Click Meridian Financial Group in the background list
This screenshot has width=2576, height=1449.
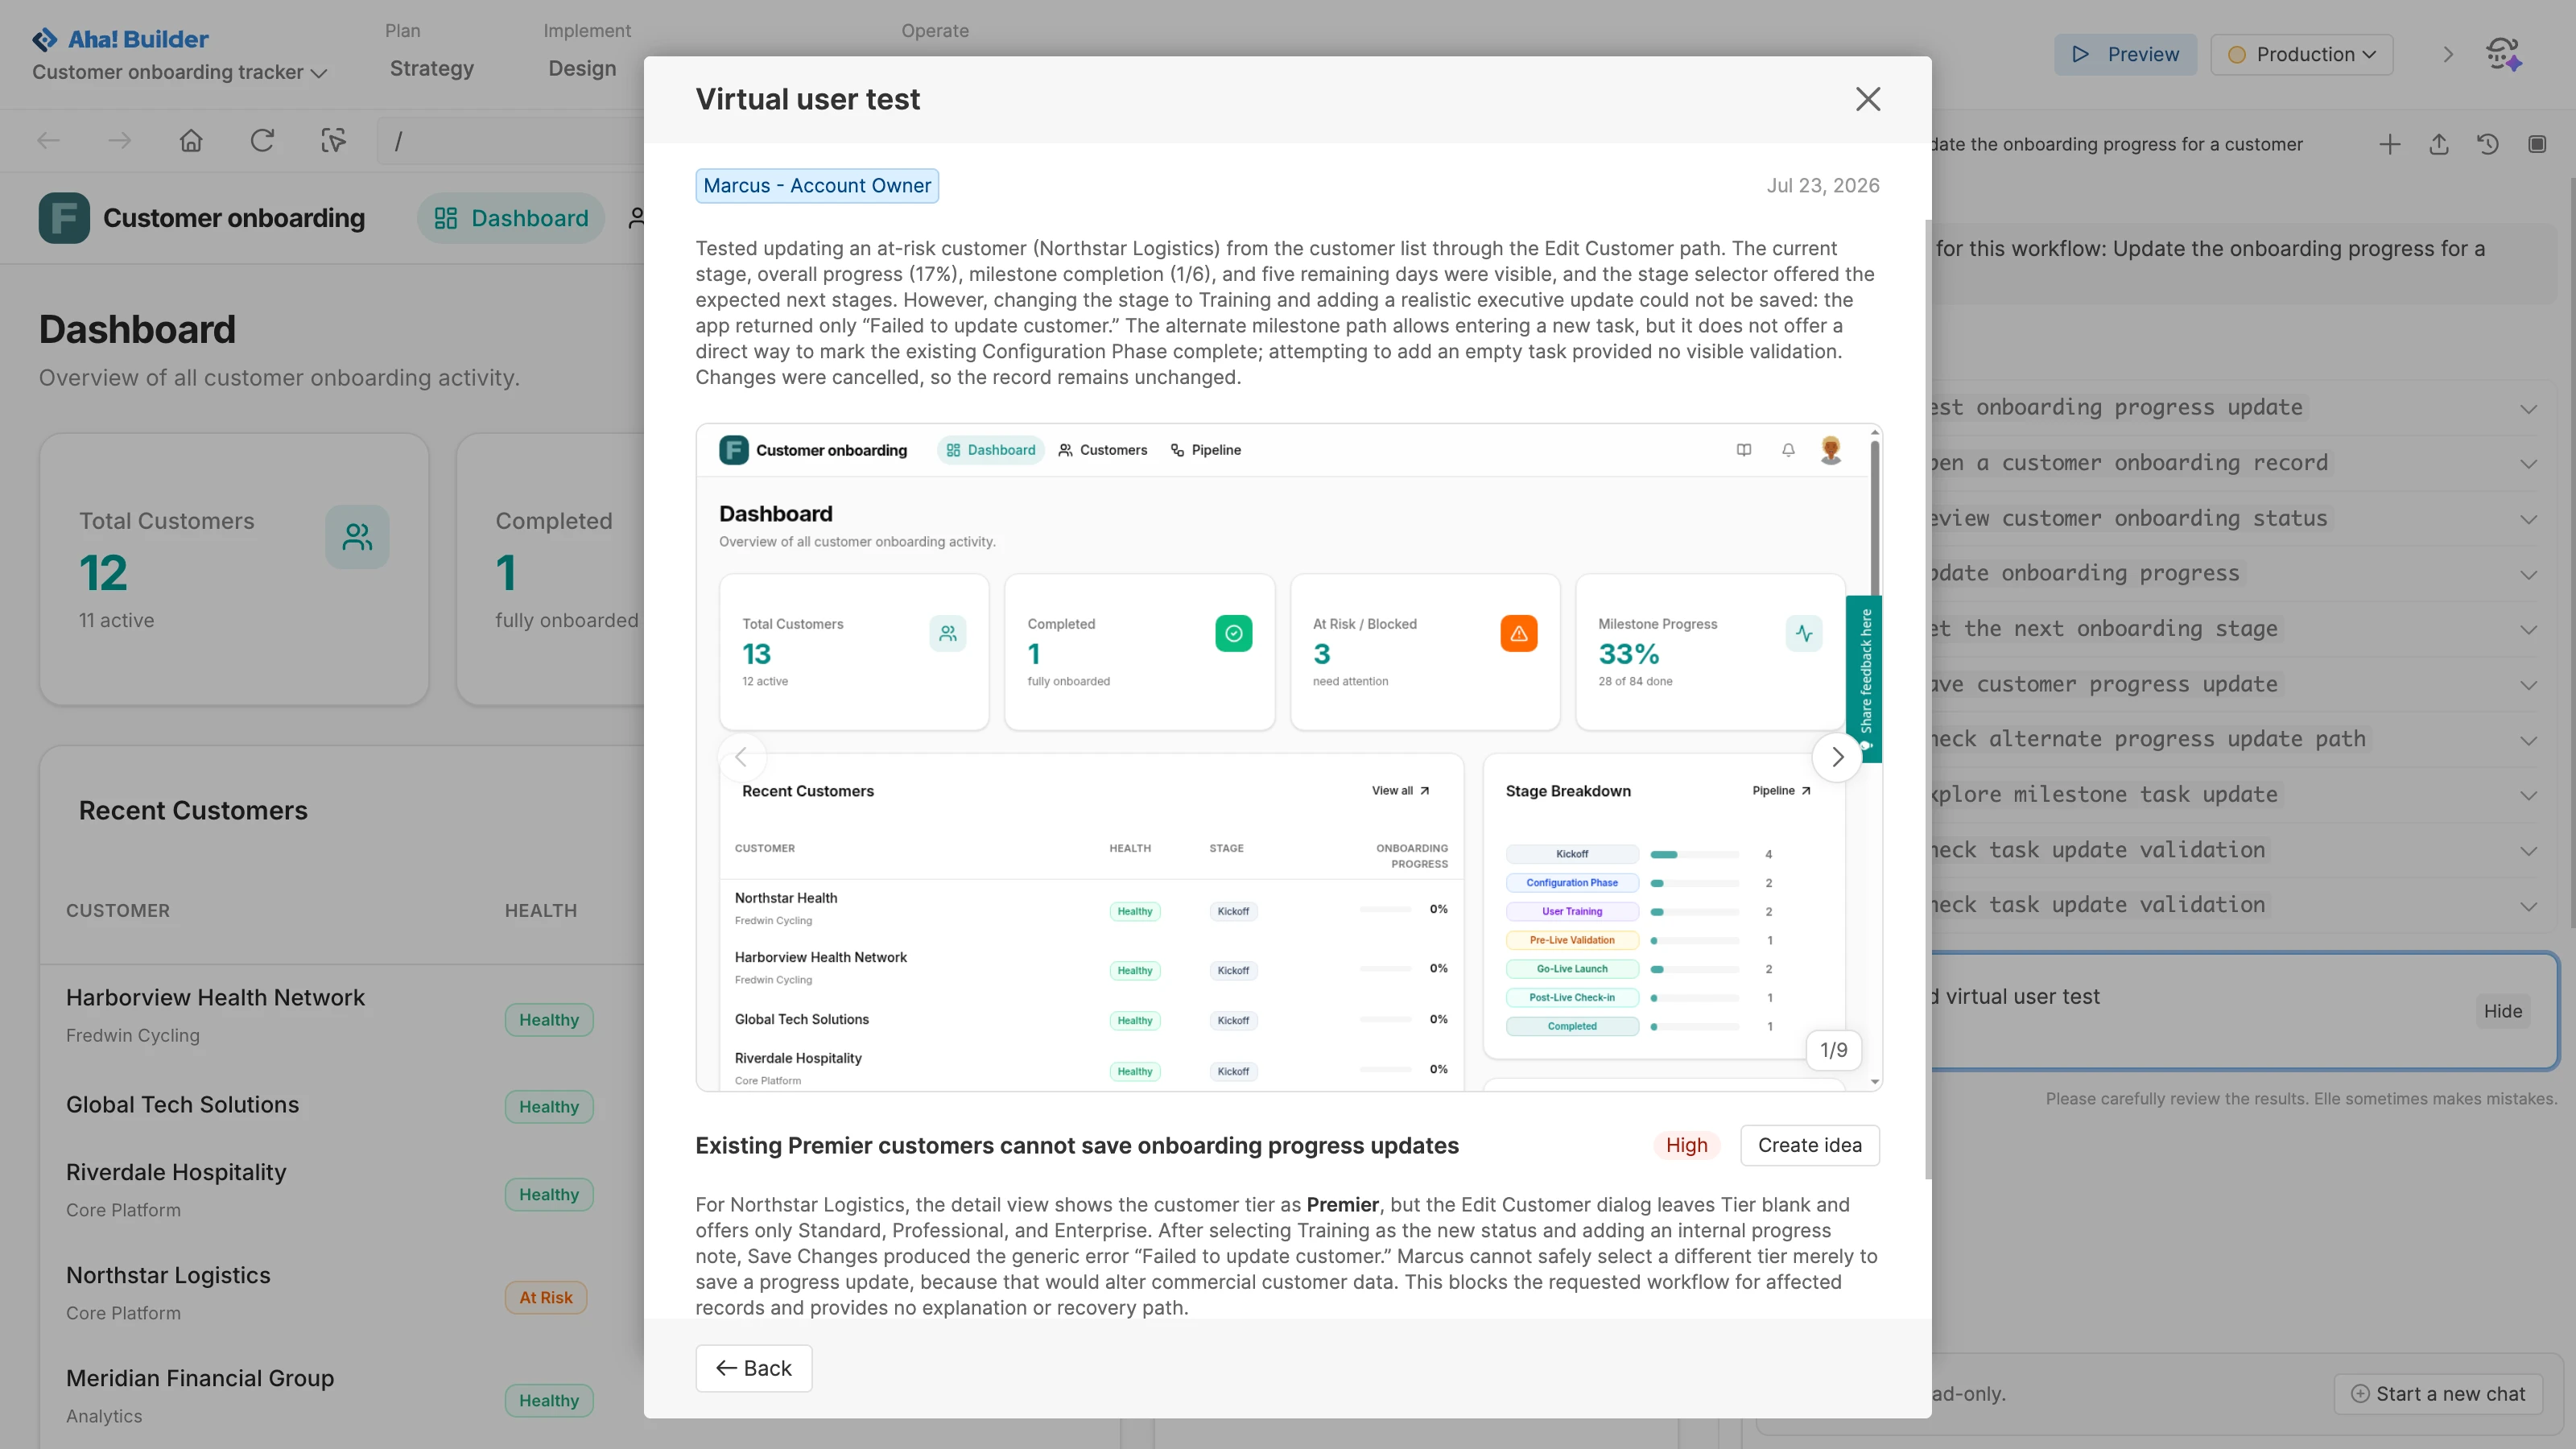pyautogui.click(x=200, y=1378)
